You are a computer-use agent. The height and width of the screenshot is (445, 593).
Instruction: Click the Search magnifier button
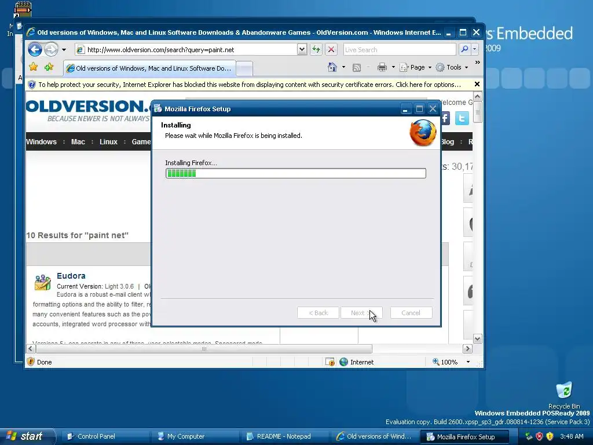tap(464, 50)
